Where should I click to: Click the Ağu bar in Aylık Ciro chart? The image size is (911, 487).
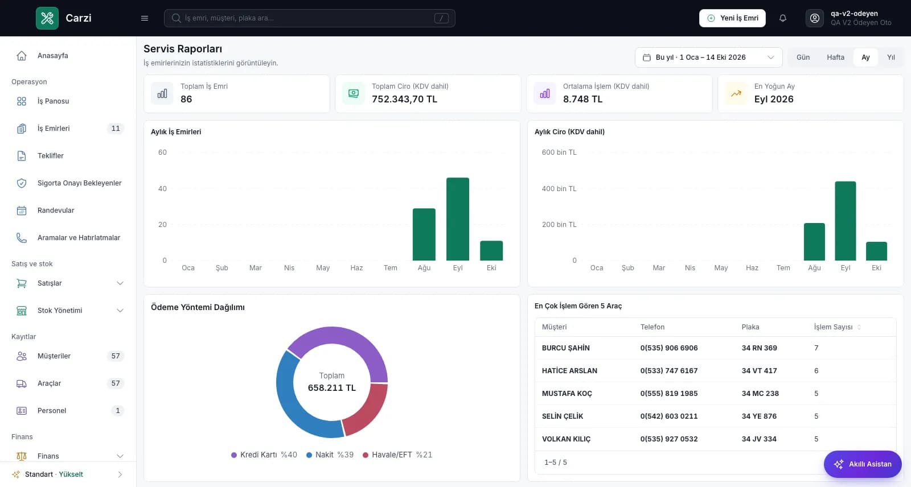[814, 242]
